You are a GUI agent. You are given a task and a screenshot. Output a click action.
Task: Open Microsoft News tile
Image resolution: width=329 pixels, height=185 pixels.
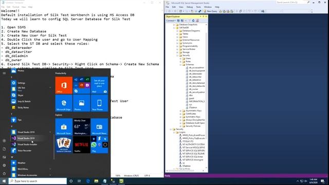pyautogui.click(x=99, y=127)
